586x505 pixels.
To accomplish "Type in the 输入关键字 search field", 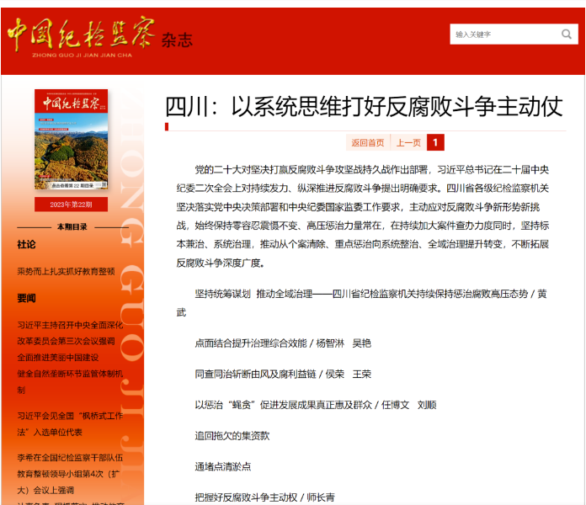I will pyautogui.click(x=505, y=35).
